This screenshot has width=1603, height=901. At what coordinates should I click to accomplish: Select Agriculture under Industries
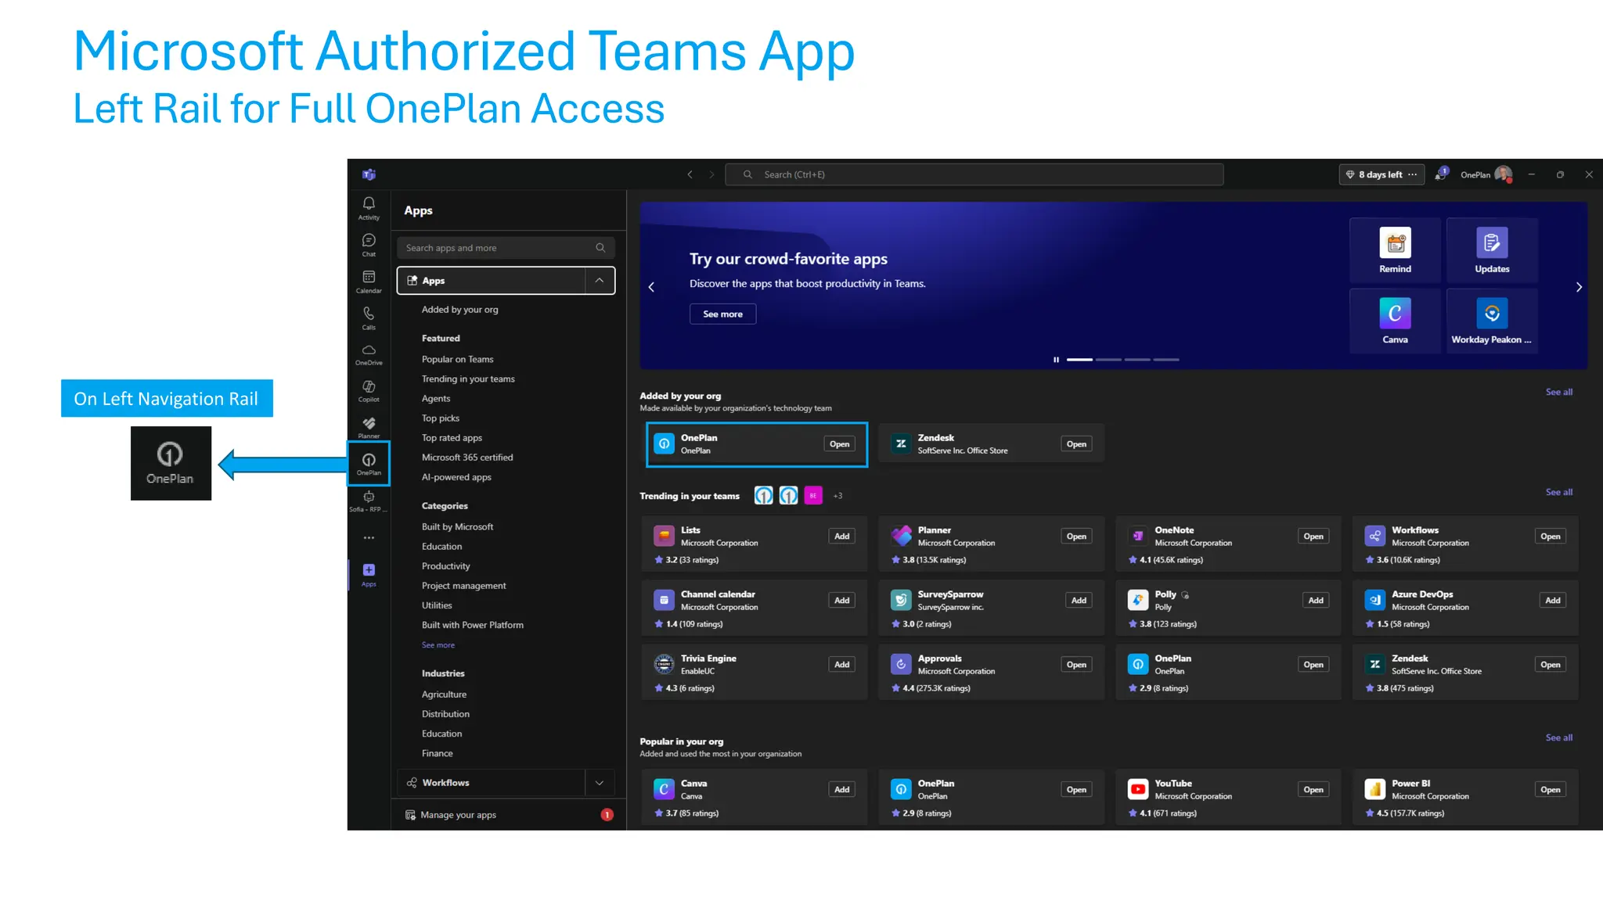click(x=444, y=695)
